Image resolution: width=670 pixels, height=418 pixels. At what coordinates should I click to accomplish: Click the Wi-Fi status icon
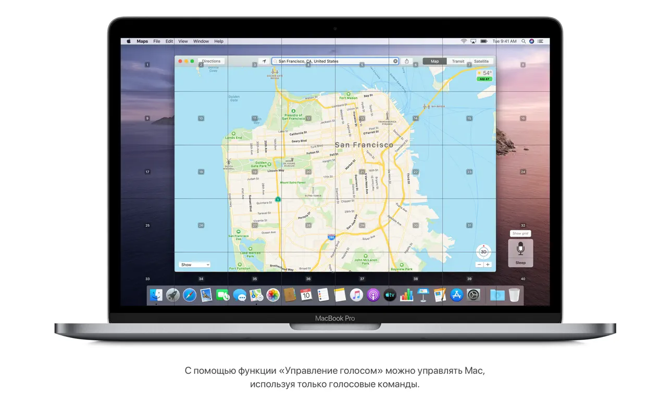pos(464,41)
